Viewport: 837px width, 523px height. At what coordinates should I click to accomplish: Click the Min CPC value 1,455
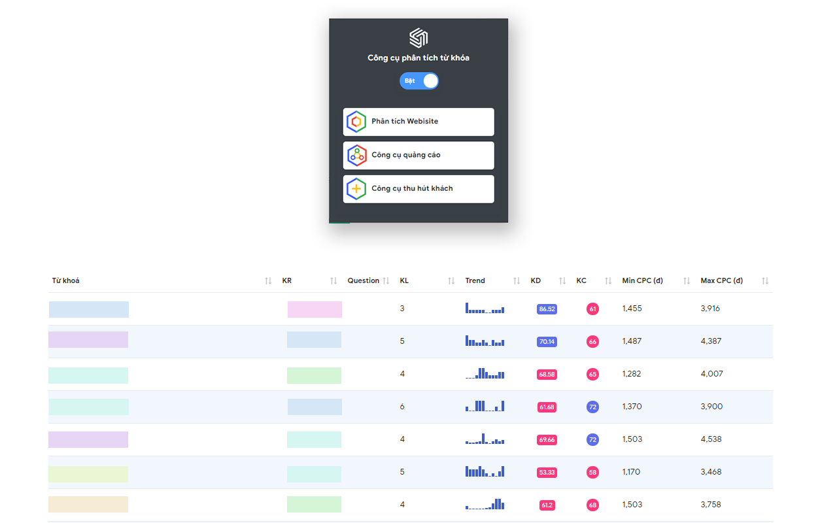point(632,309)
